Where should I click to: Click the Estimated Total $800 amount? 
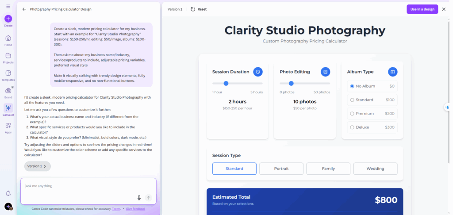[386, 200]
